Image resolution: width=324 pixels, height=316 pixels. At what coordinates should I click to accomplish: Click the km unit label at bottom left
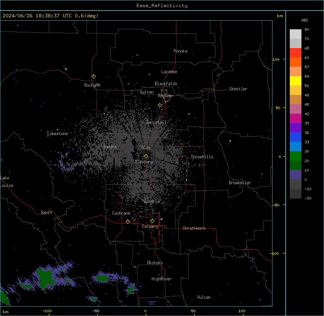pyautogui.click(x=6, y=311)
